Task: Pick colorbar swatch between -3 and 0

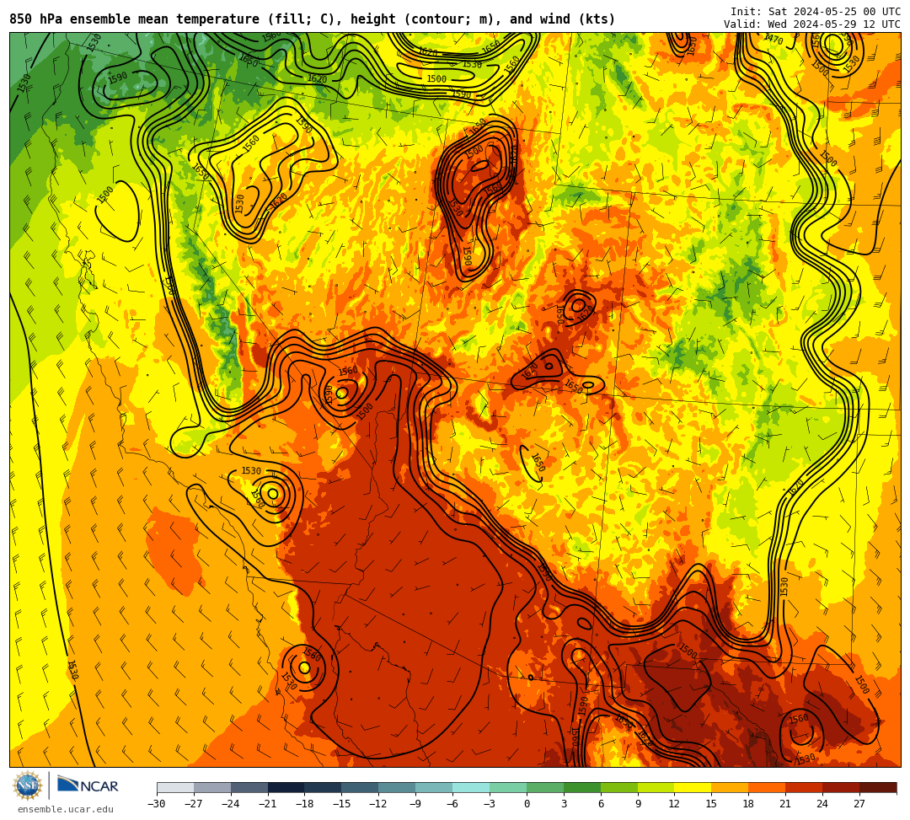Action: 508,787
